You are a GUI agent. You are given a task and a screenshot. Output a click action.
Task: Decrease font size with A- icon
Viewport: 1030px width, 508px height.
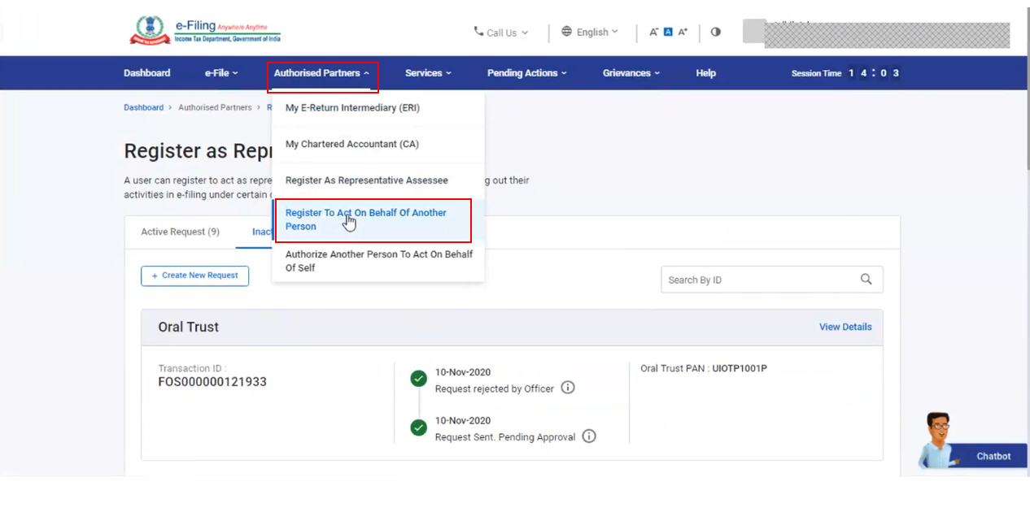[653, 32]
